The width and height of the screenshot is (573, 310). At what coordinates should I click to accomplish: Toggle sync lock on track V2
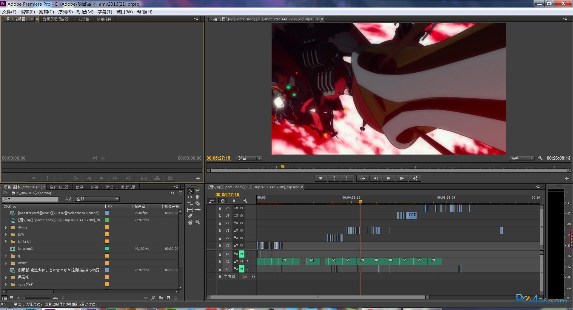coord(235,238)
